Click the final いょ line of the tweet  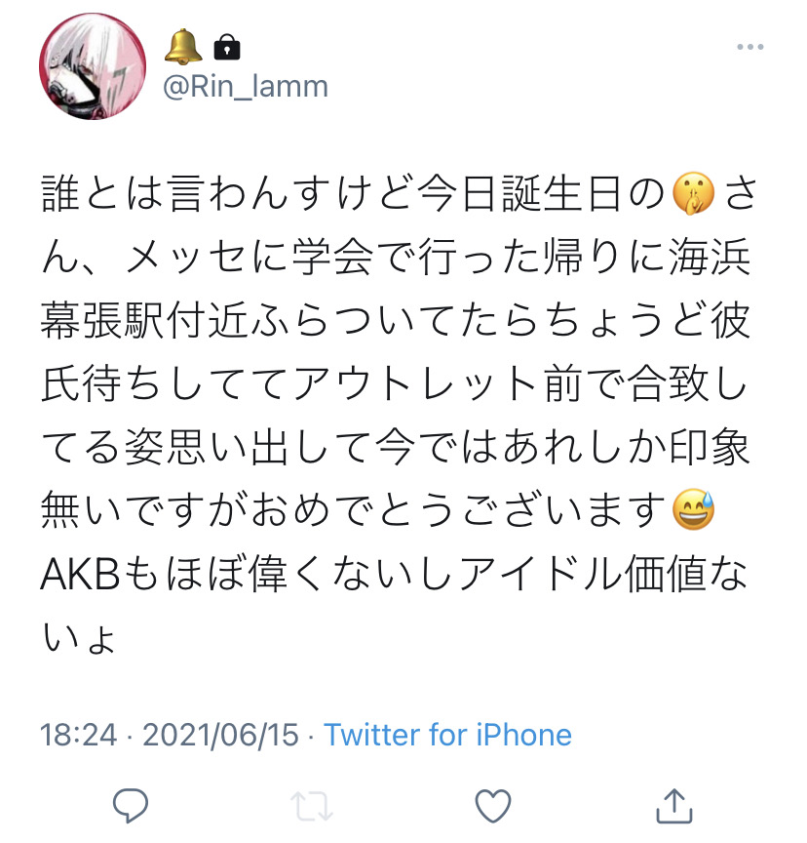[79, 638]
